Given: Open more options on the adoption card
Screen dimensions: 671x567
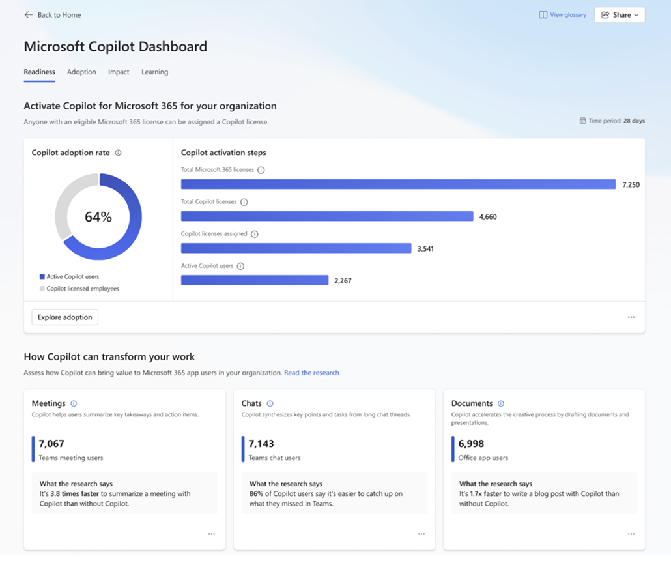Looking at the screenshot, I should point(631,317).
